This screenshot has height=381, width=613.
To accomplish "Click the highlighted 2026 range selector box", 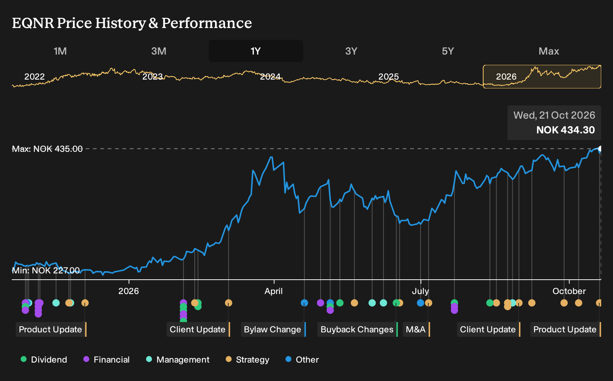I will (x=542, y=77).
